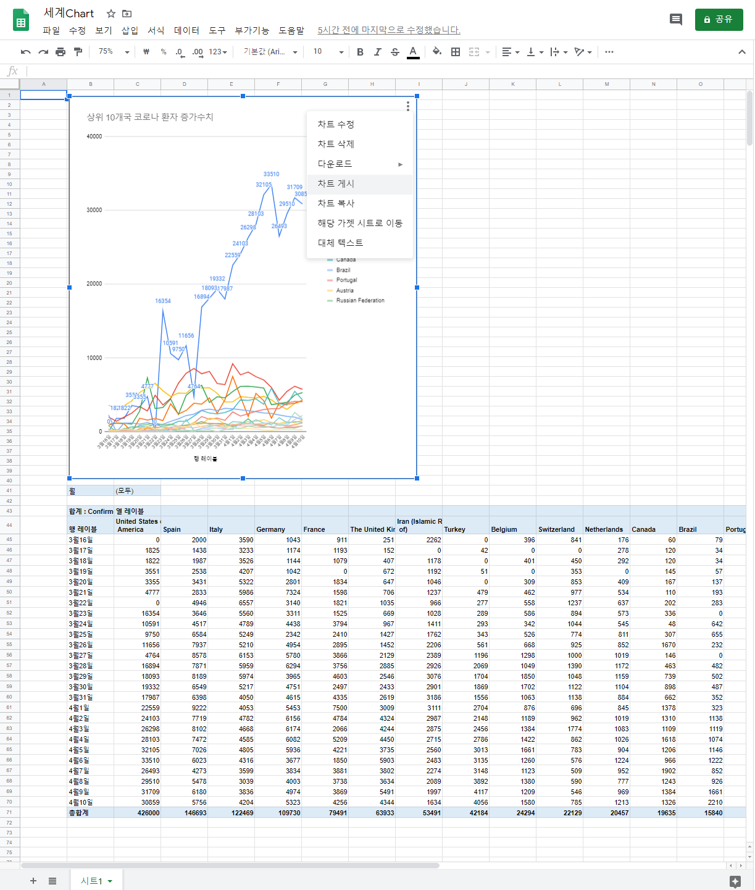The width and height of the screenshot is (755, 890).
Task: Click the 총합계 row label
Action: click(x=90, y=813)
